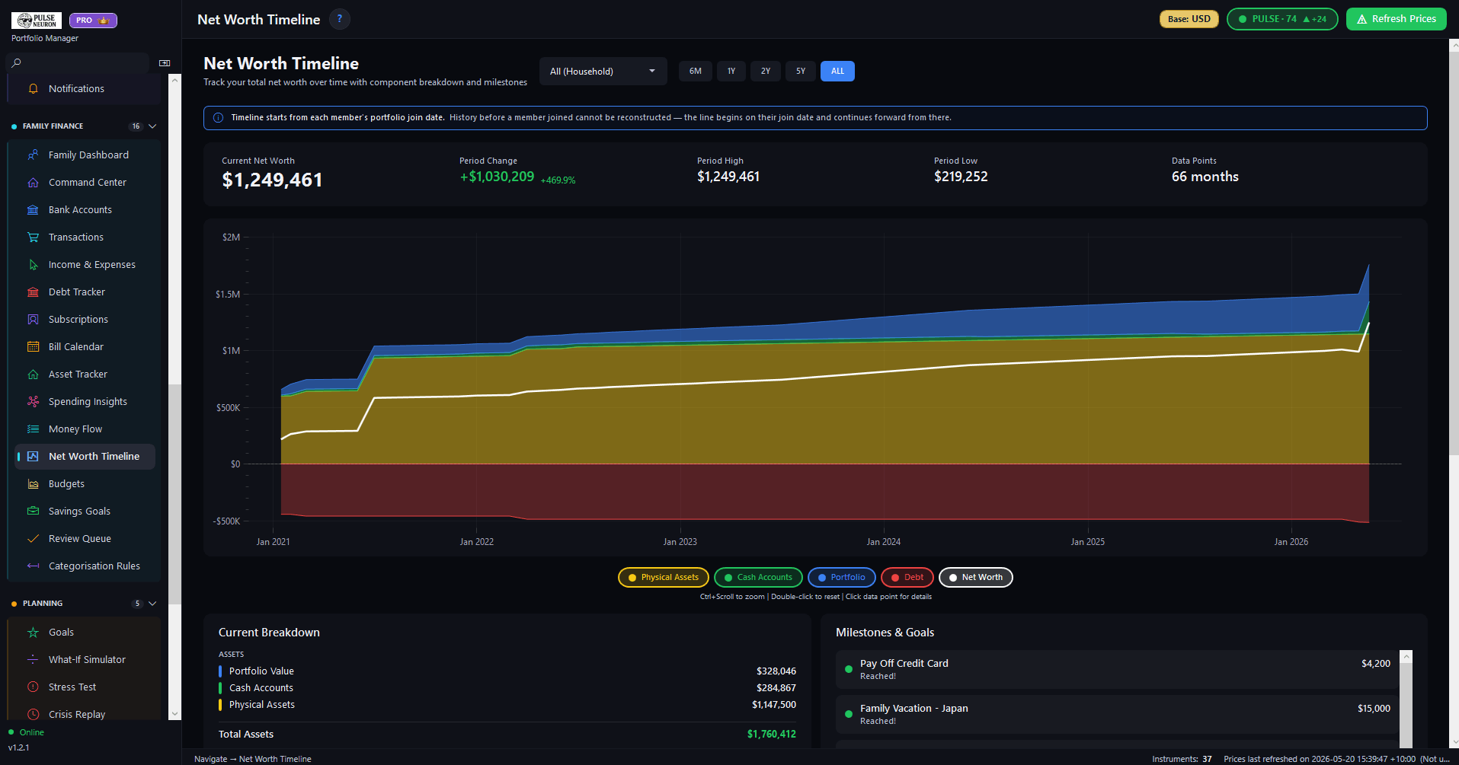Image resolution: width=1459 pixels, height=765 pixels.
Task: Click the Goals star icon
Action: click(33, 633)
